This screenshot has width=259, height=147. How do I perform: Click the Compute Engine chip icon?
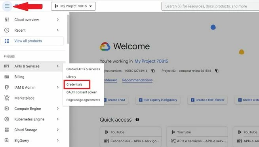tap(7, 109)
